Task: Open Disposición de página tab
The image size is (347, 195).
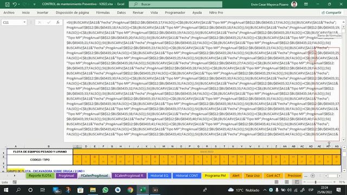Action: coord(72,12)
